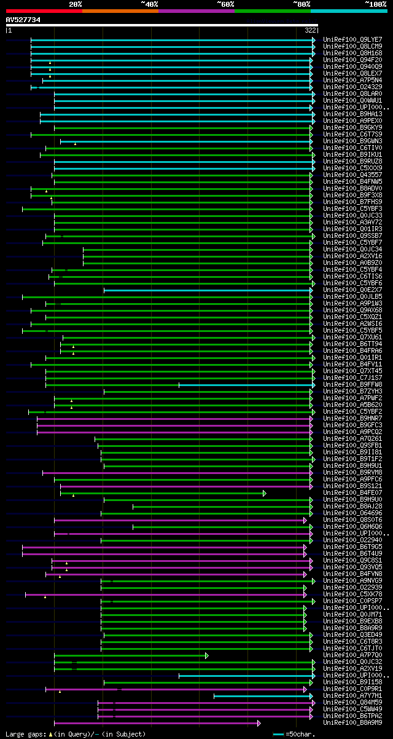393x739 pixels.
Task: Click the UniRef100_A7Y7H1 entry
Action: pos(352,695)
